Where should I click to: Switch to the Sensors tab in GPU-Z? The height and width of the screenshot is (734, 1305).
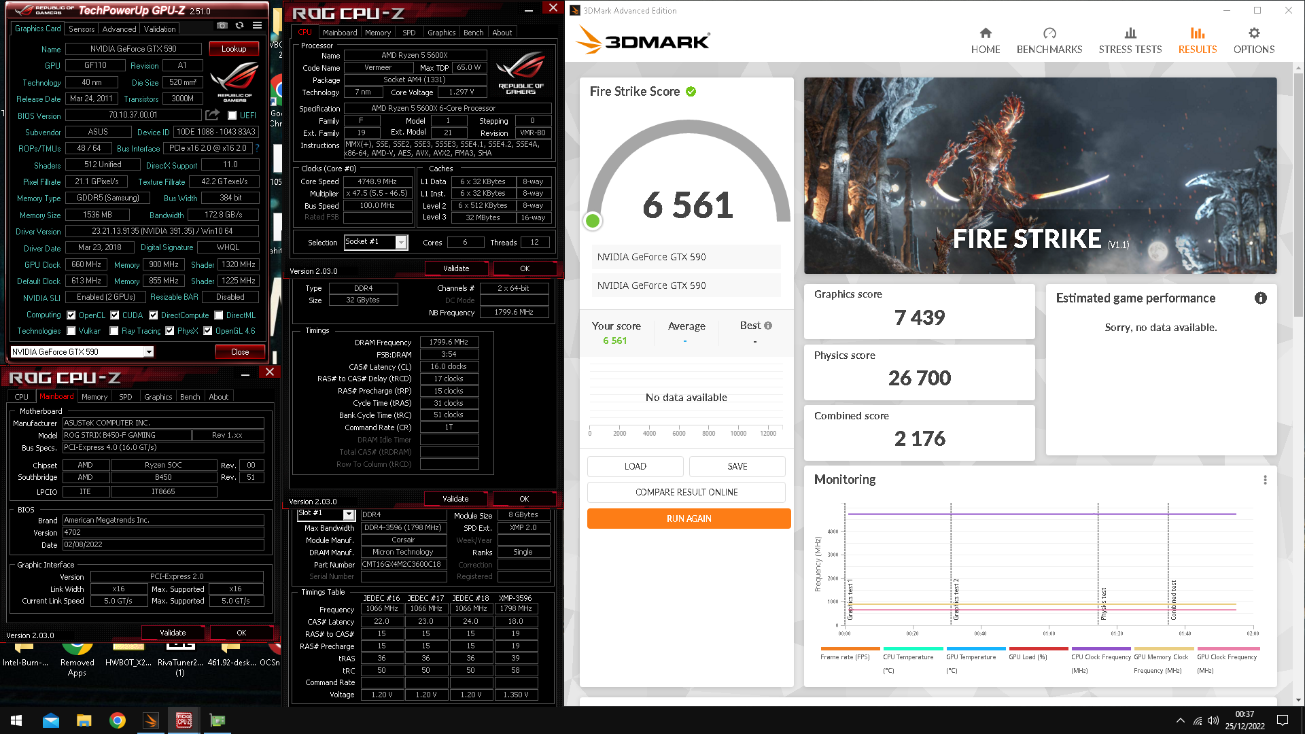82,29
